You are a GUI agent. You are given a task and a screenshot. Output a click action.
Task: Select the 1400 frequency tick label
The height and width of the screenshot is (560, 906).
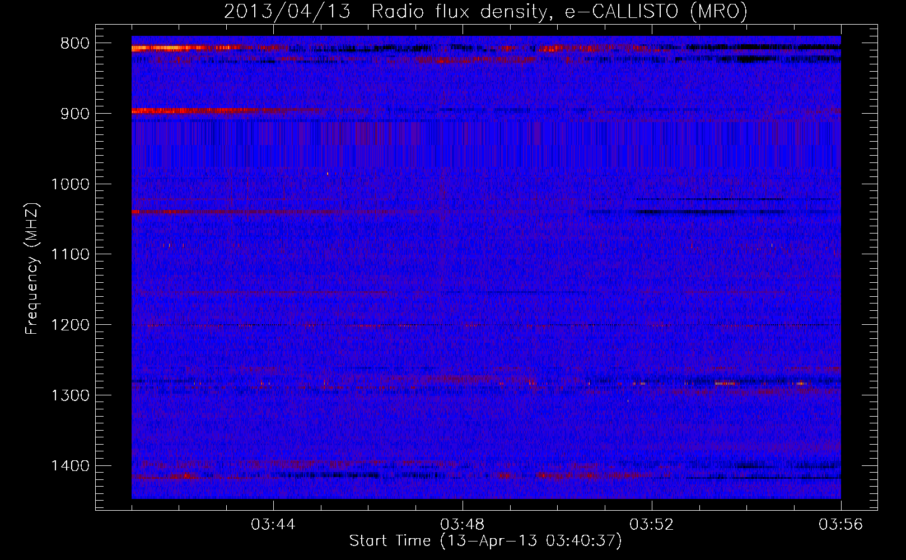click(70, 466)
